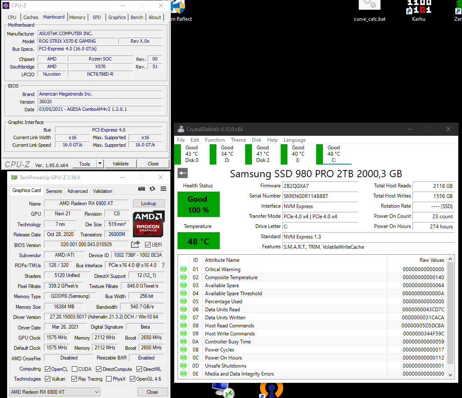Toggle CUDA checkbox
462x398 pixels.
point(74,369)
